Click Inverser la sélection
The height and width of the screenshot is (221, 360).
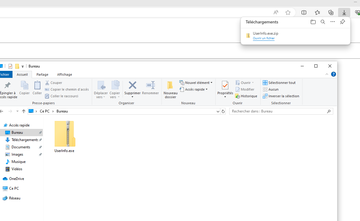click(x=281, y=96)
